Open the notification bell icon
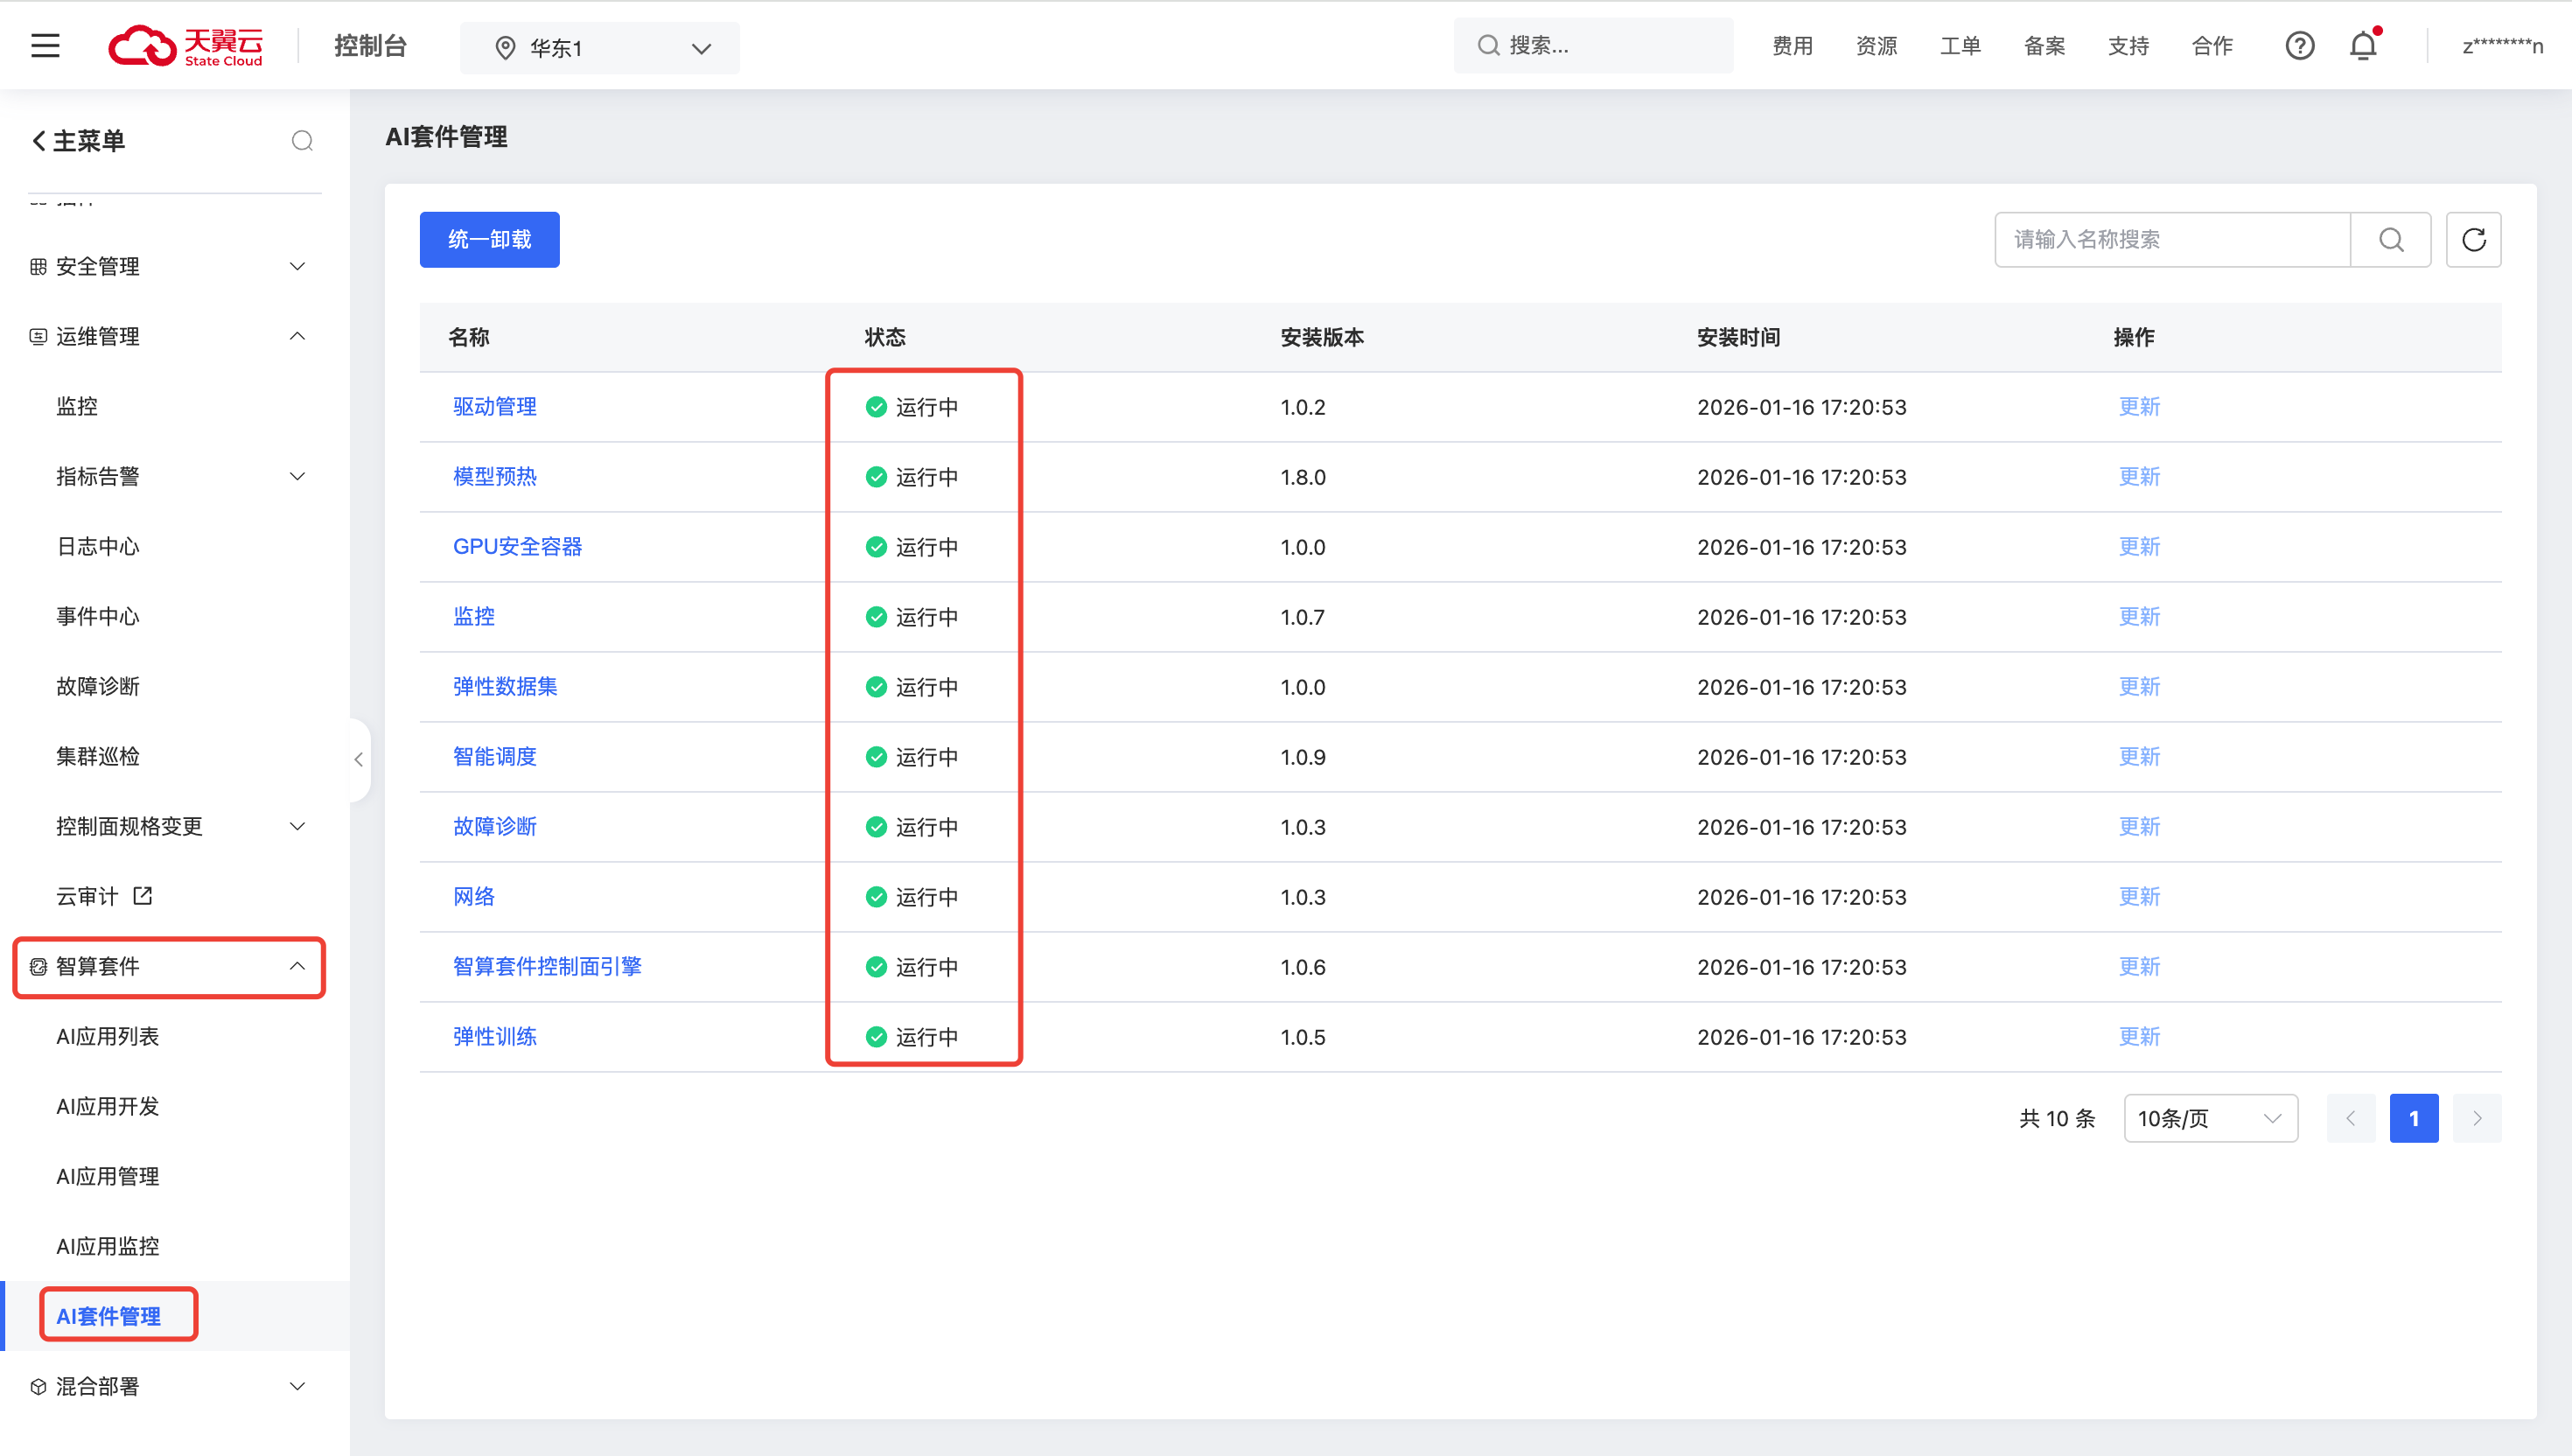 coord(2363,46)
